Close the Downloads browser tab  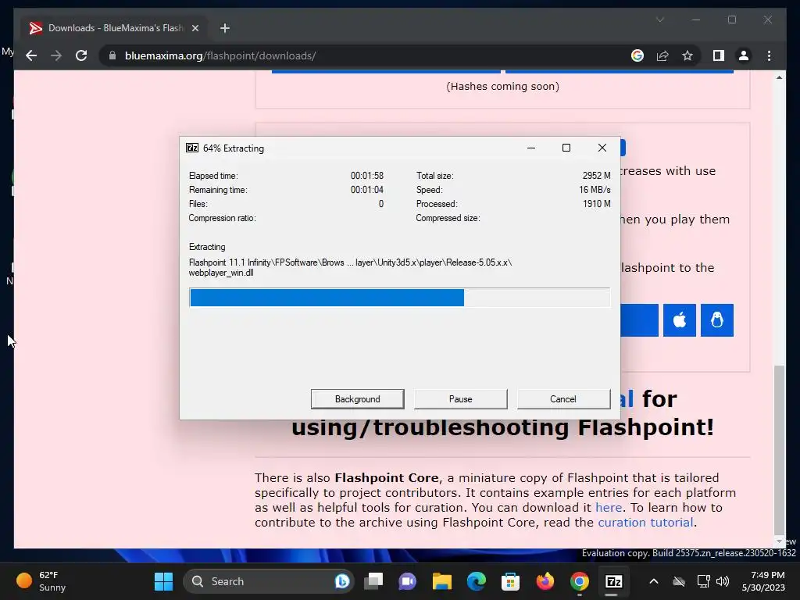click(x=195, y=28)
